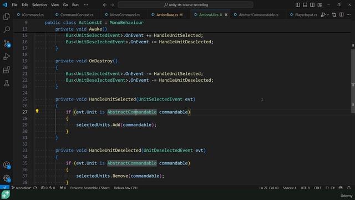Screen dimensions: 355x200
Task: Click the Copilot status icon in status bar
Action: coord(341,188)
